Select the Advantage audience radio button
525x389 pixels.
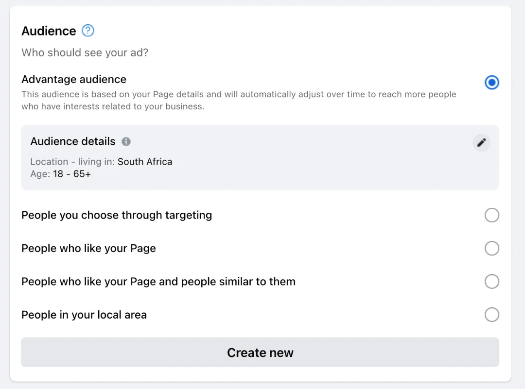[x=491, y=82]
